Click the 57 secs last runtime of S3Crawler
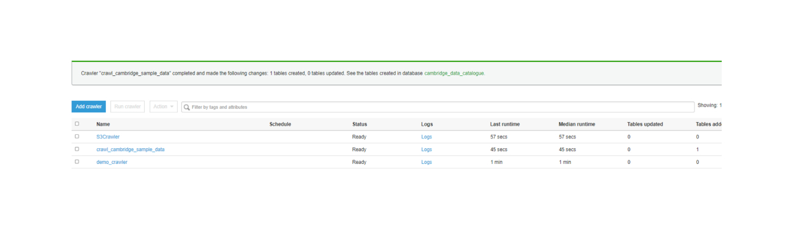Image resolution: width=785 pixels, height=232 pixels. [x=499, y=137]
